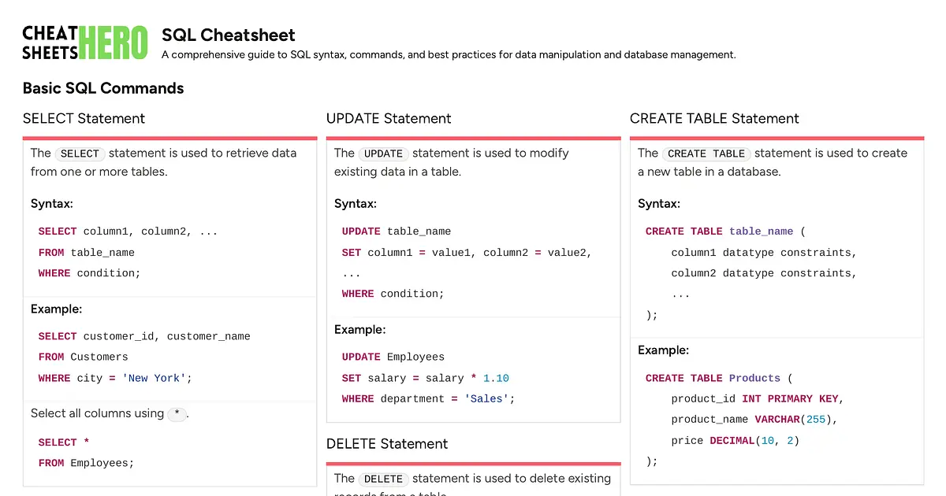Click the UPDATE code chip in description

[x=383, y=154]
